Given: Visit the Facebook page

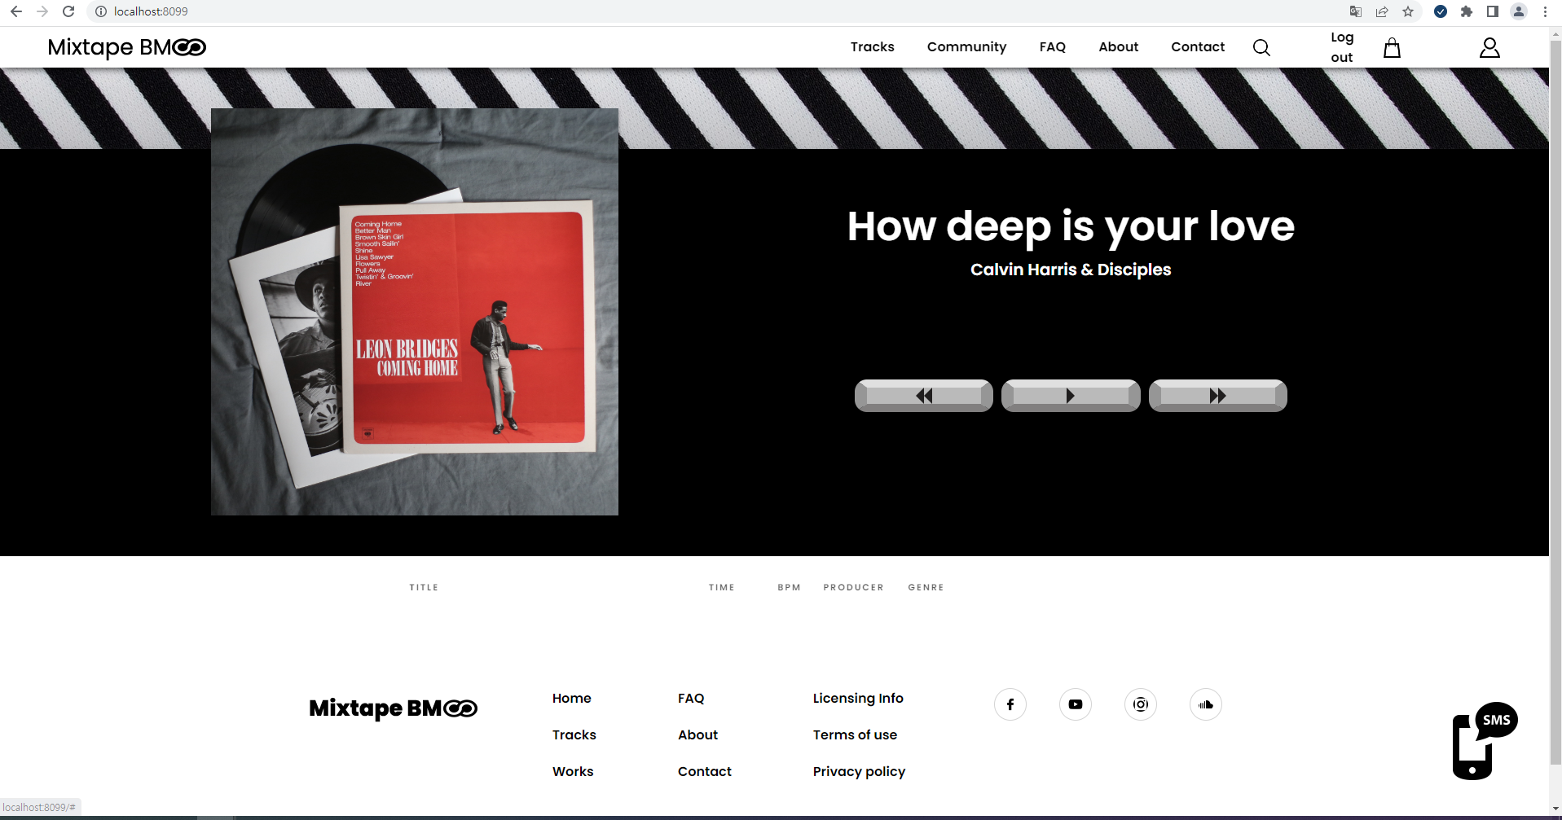Looking at the screenshot, I should coord(1010,704).
